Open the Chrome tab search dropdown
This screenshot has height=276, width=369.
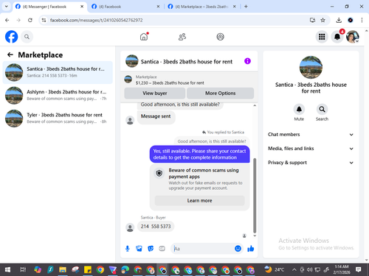(7, 7)
